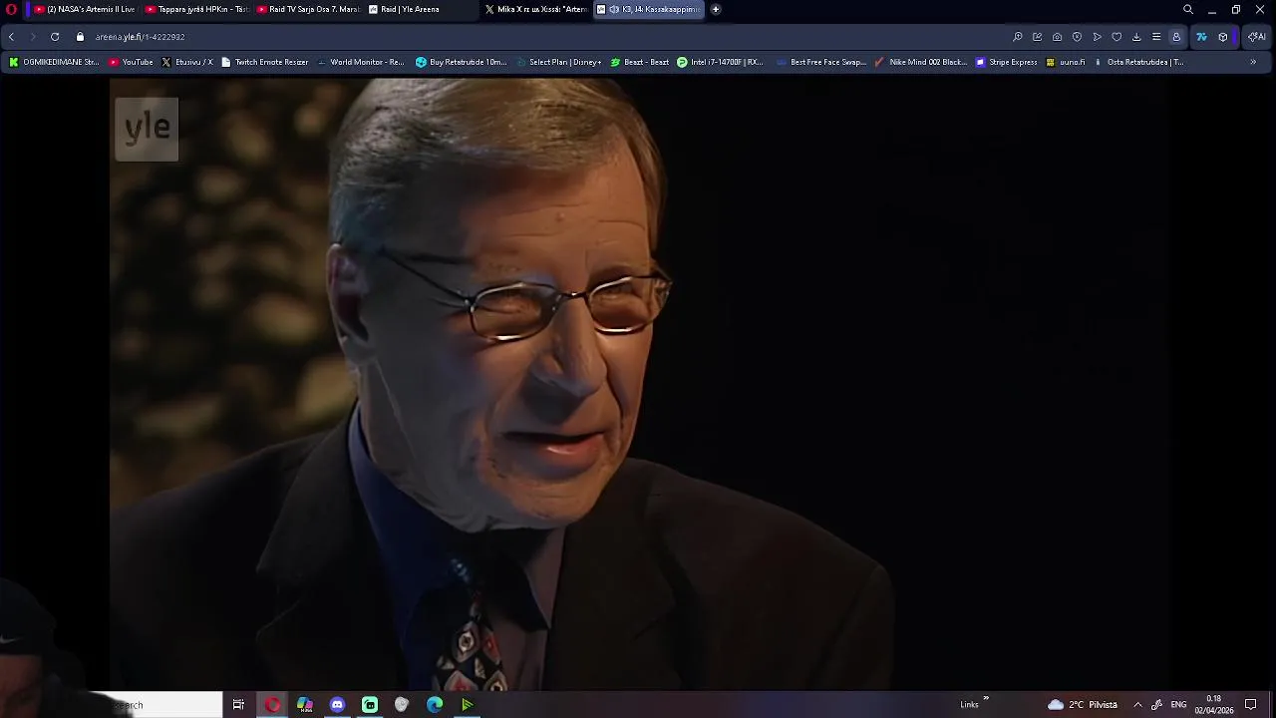1276x718 pixels.
Task: Open the 2°C Pilvistä weather widget
Action: 1083,705
